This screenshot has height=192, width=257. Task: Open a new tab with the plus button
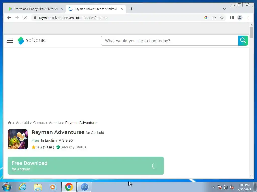131,9
